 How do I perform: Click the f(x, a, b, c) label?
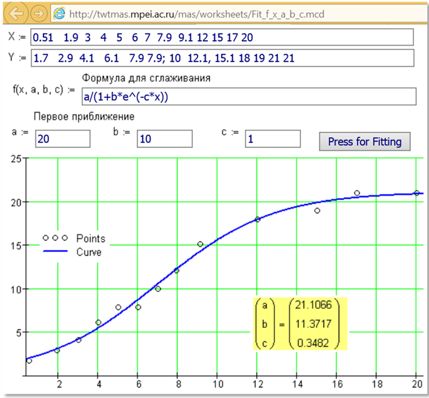(38, 89)
